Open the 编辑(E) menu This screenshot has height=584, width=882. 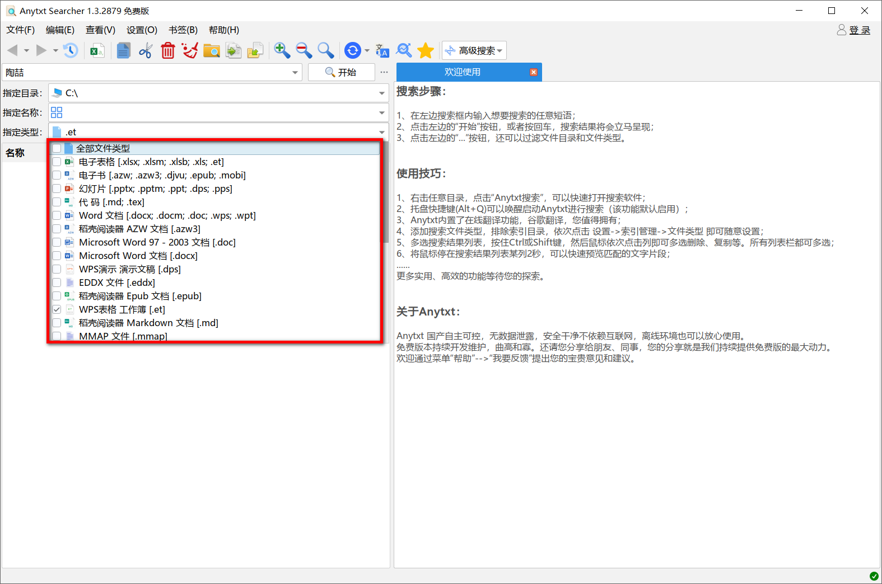pyautogui.click(x=60, y=30)
